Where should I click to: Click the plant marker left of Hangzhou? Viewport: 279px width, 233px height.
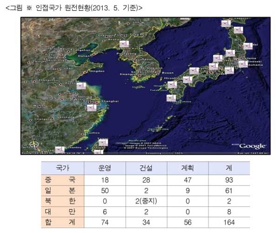(92, 108)
